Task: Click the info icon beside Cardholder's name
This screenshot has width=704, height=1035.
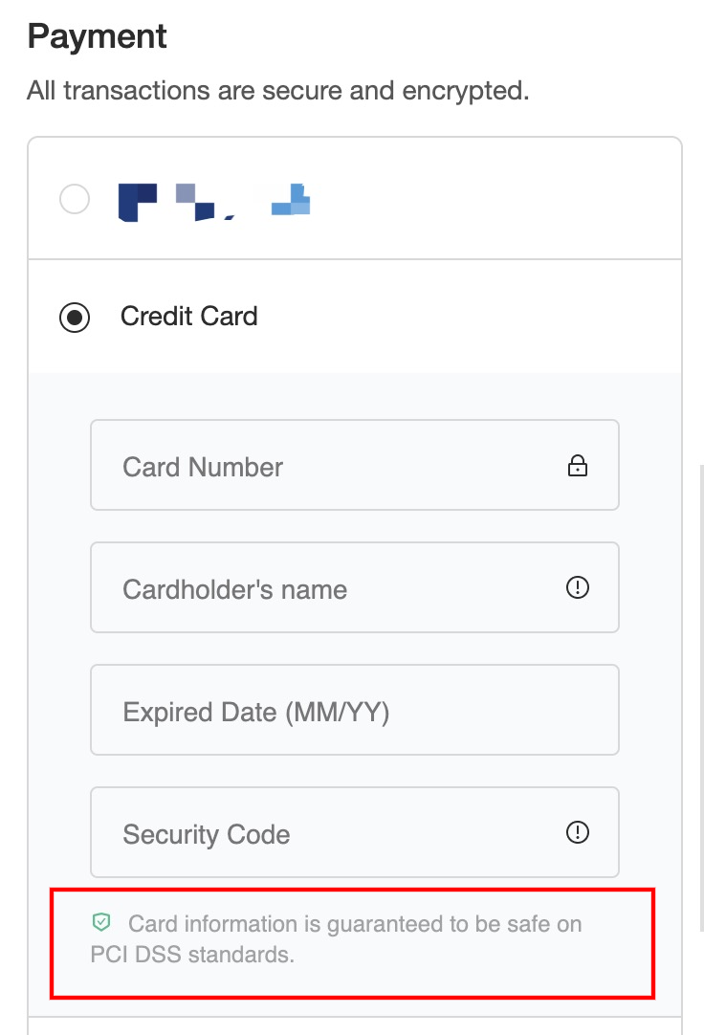Action: pyautogui.click(x=577, y=588)
